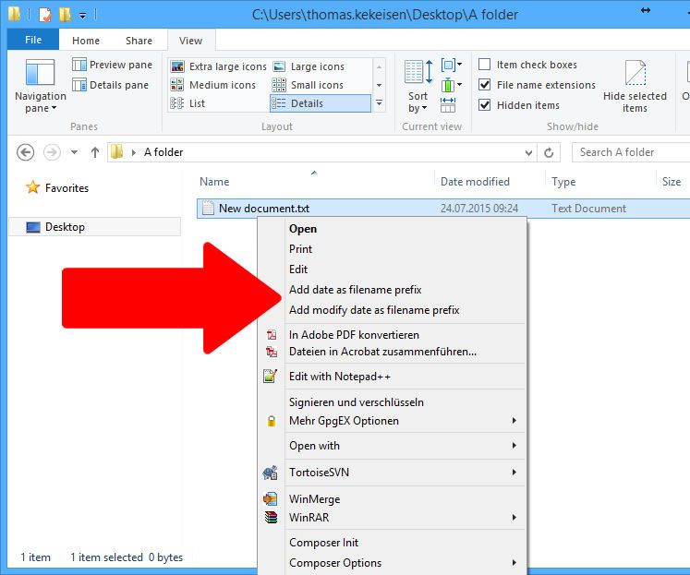Viewport: 690px width, 575px height.
Task: Uncheck File name extensions
Action: pos(485,84)
